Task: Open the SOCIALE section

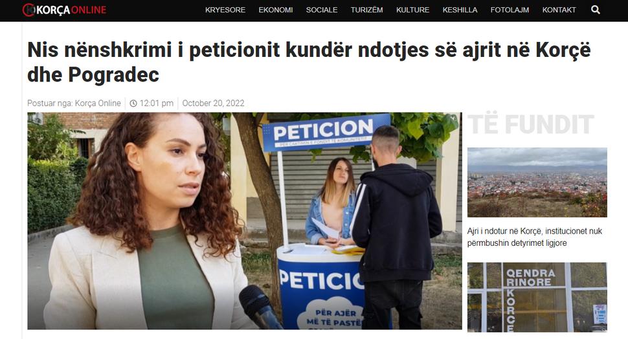Action: coord(322,10)
